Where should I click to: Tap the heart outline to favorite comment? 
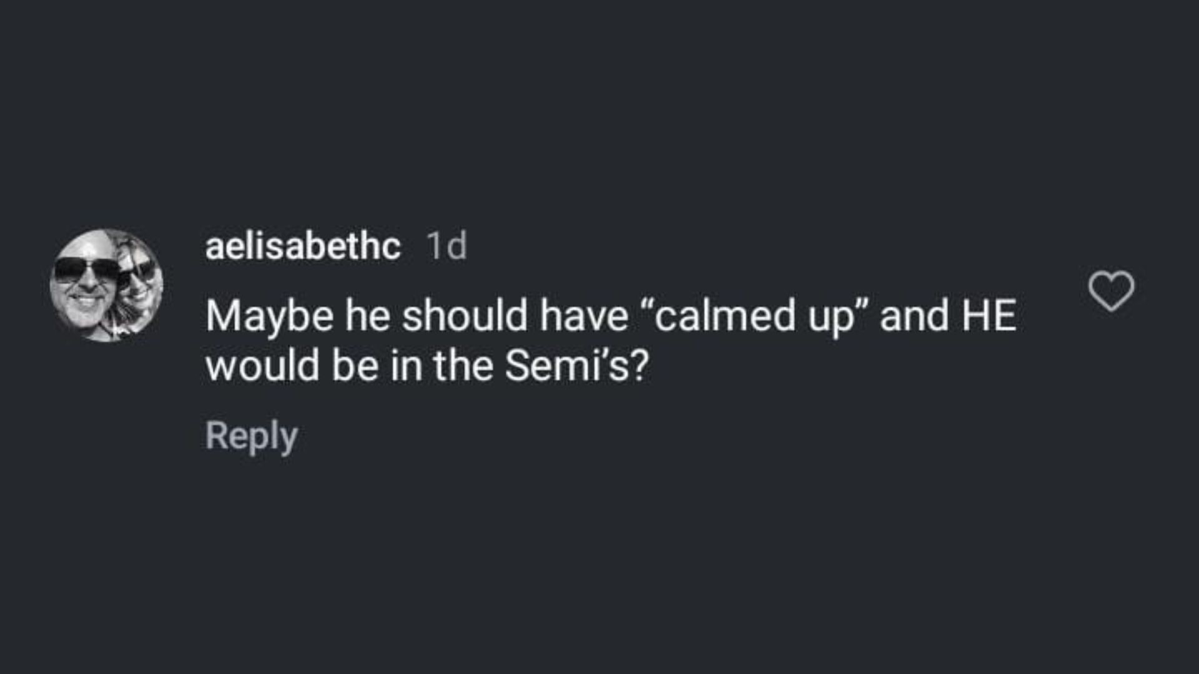pyautogui.click(x=1111, y=291)
